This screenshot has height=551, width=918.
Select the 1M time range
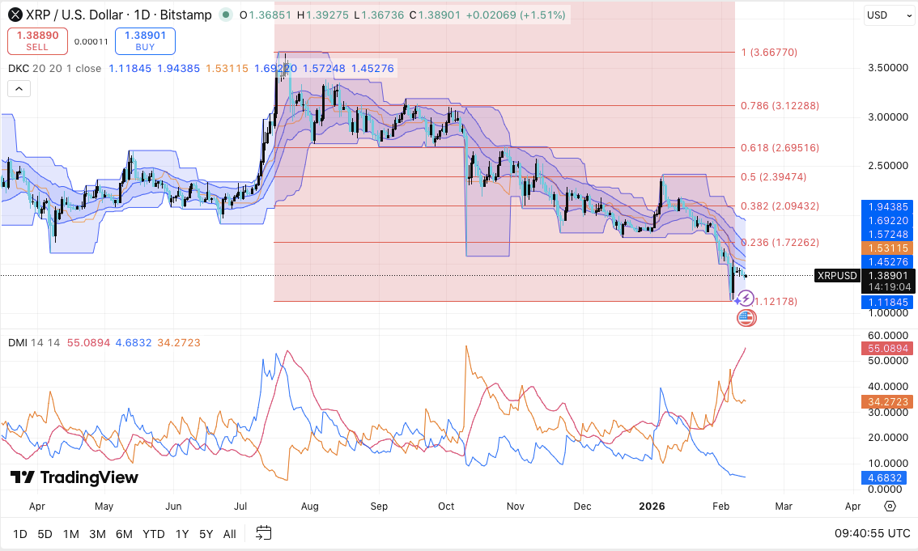pos(70,534)
